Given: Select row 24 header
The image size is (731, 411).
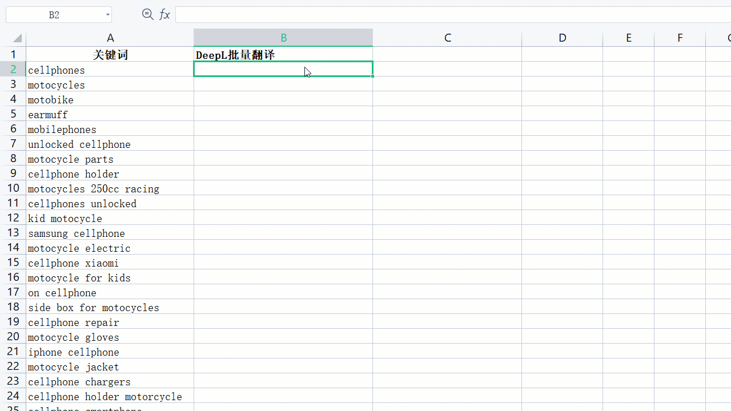Looking at the screenshot, I should 13,396.
